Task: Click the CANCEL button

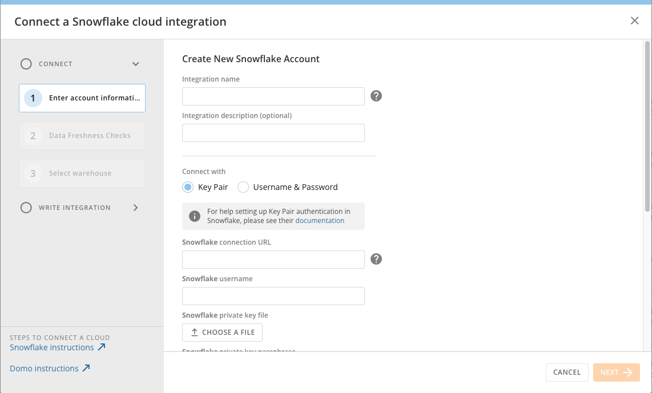Action: tap(566, 372)
